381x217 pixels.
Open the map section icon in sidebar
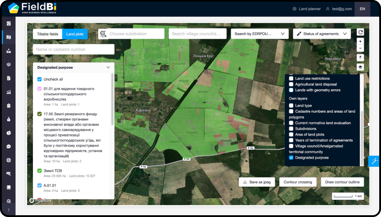pos(9,37)
